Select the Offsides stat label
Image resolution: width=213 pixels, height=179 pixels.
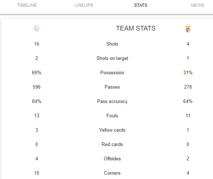(x=112, y=159)
